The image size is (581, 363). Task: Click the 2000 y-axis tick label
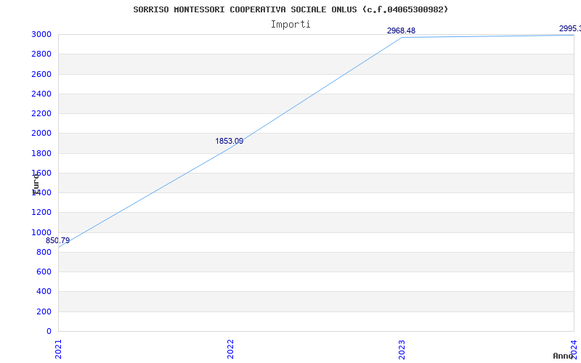click(41, 133)
